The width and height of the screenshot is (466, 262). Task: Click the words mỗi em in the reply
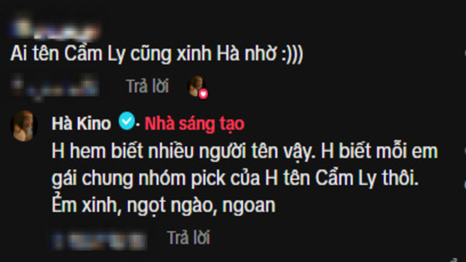(x=407, y=151)
